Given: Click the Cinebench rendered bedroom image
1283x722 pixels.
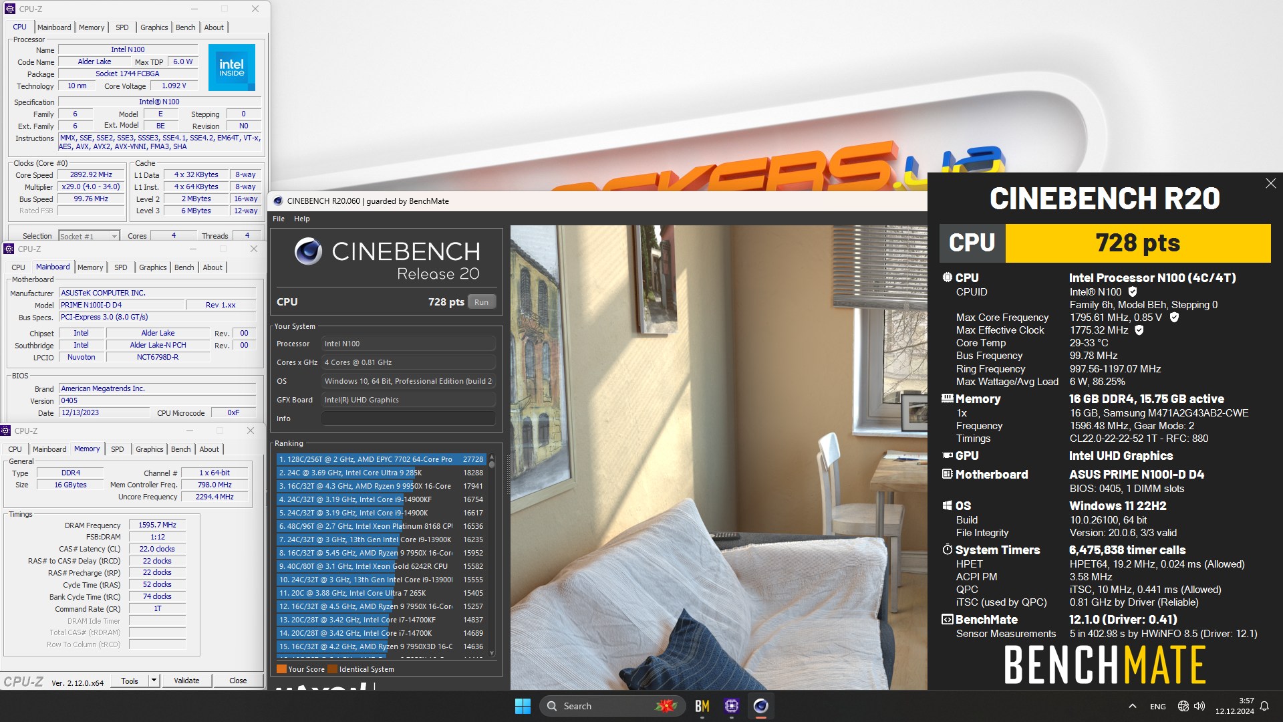Looking at the screenshot, I should click(718, 457).
